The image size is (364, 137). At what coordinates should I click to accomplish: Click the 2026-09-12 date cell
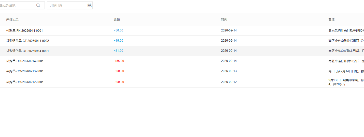click(229, 82)
